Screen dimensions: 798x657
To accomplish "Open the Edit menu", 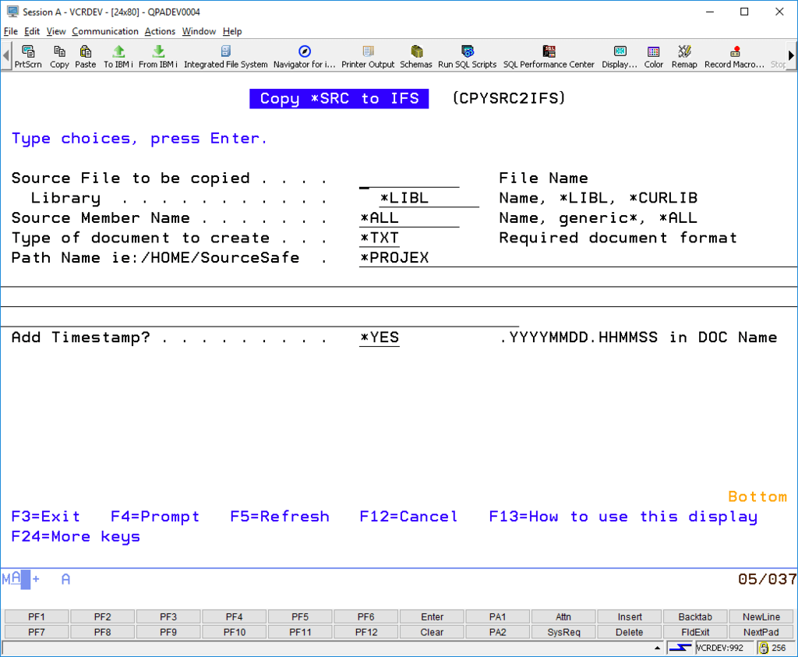I will tap(32, 31).
